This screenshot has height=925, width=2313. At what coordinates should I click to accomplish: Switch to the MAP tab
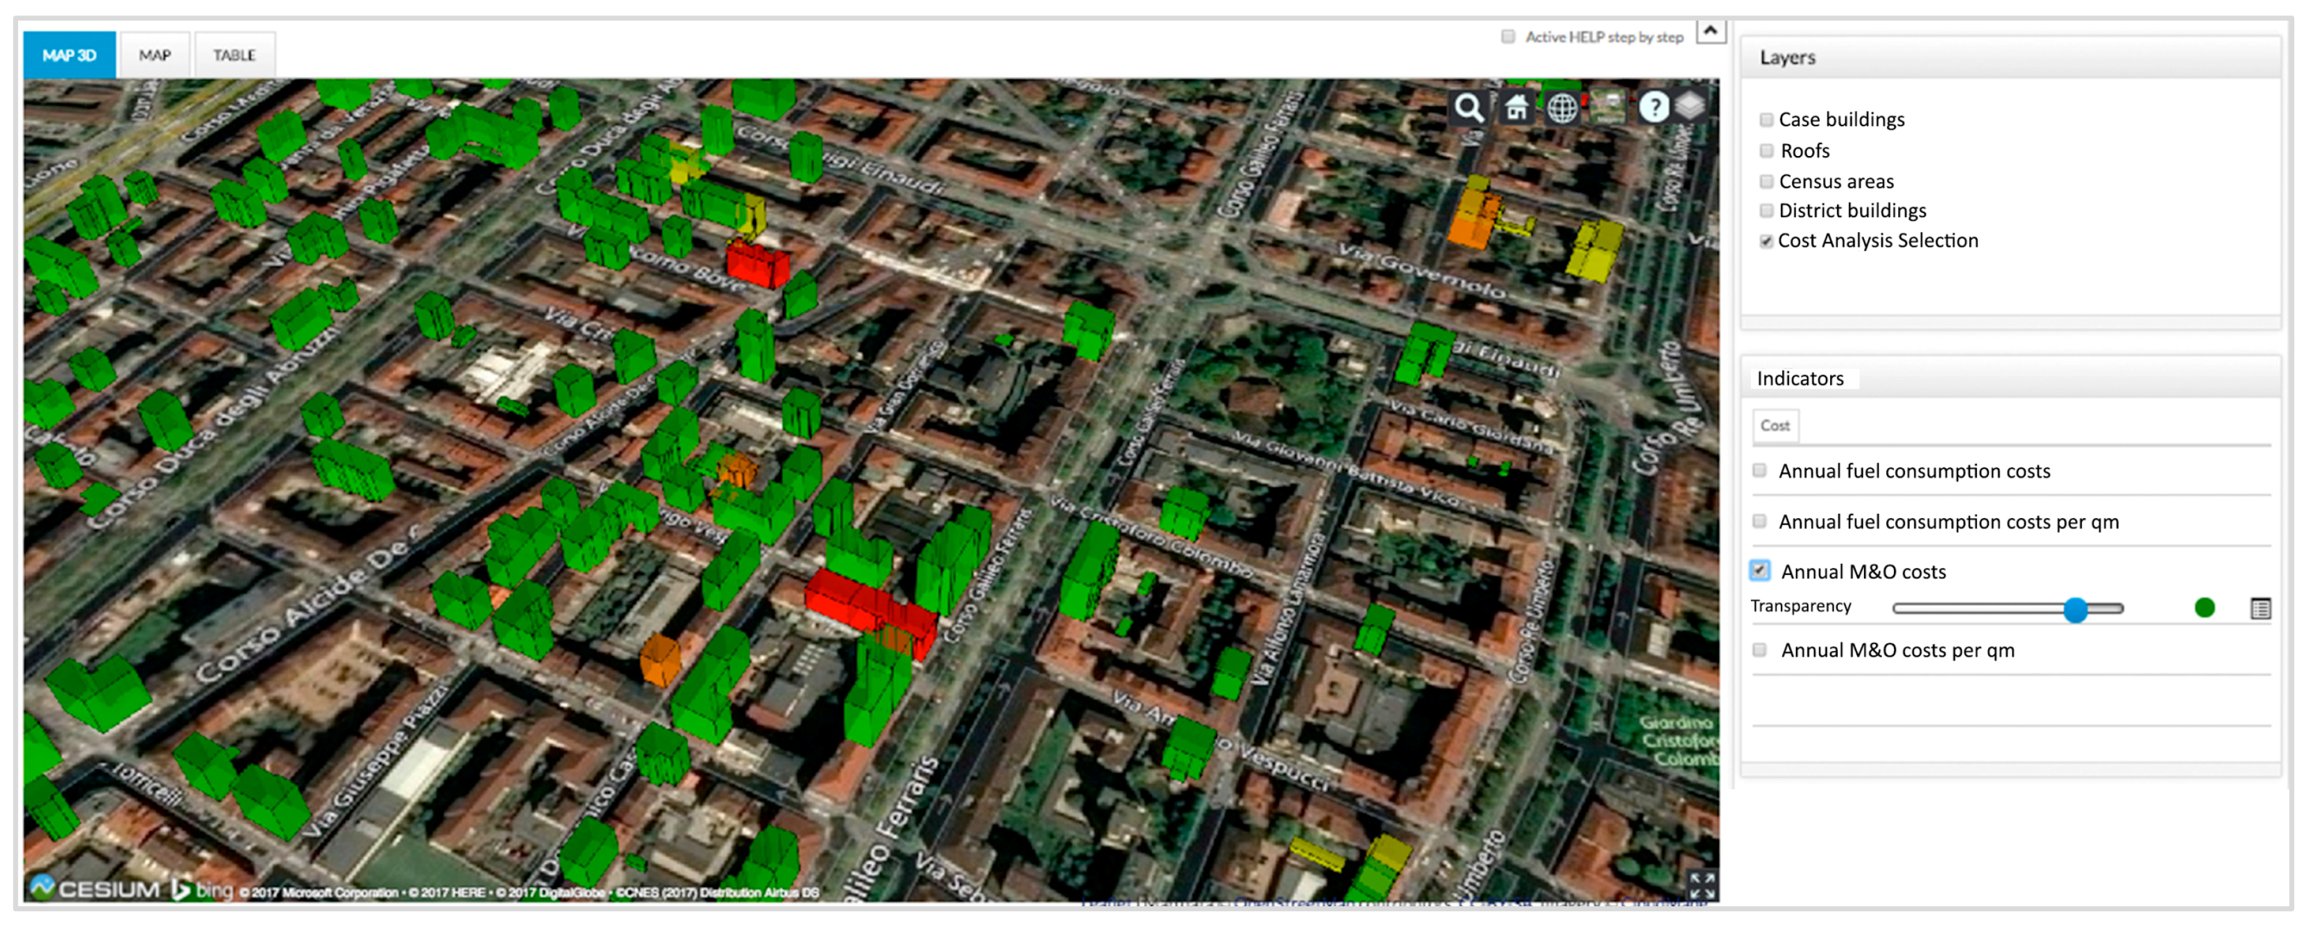155,55
